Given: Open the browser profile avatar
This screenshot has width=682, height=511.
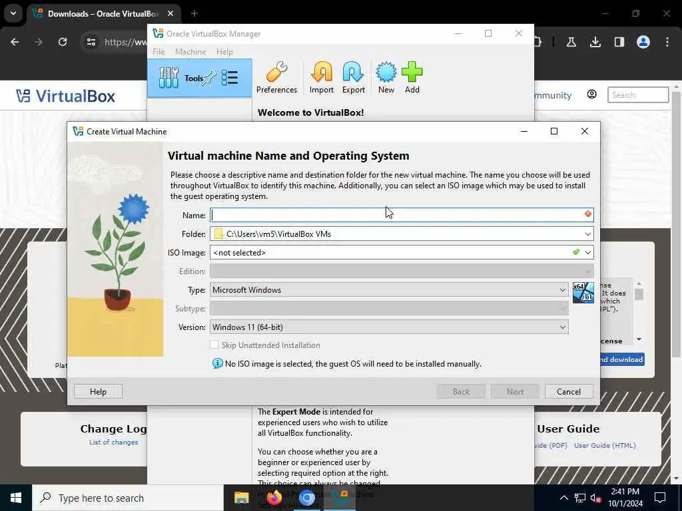Looking at the screenshot, I should (x=643, y=42).
